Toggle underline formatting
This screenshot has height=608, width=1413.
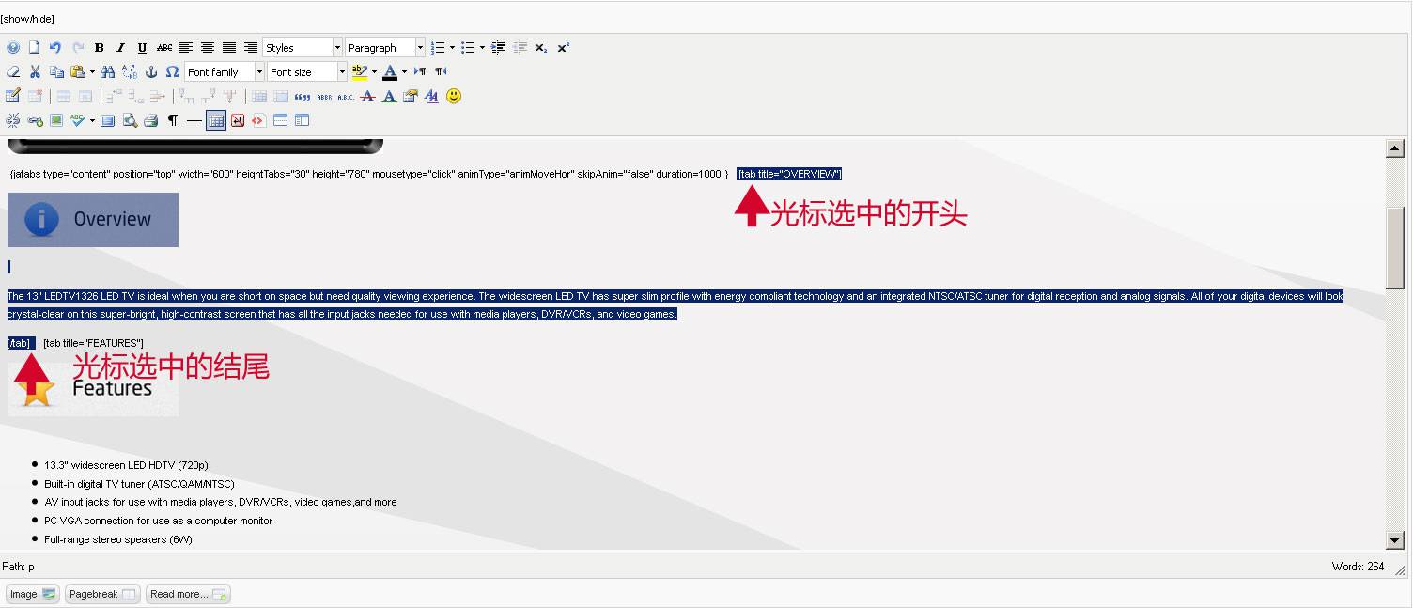pos(142,47)
